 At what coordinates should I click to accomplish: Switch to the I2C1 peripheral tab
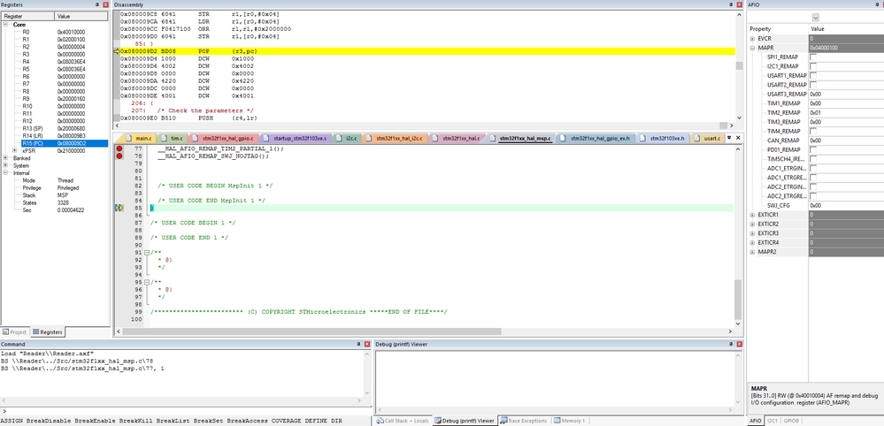click(773, 421)
